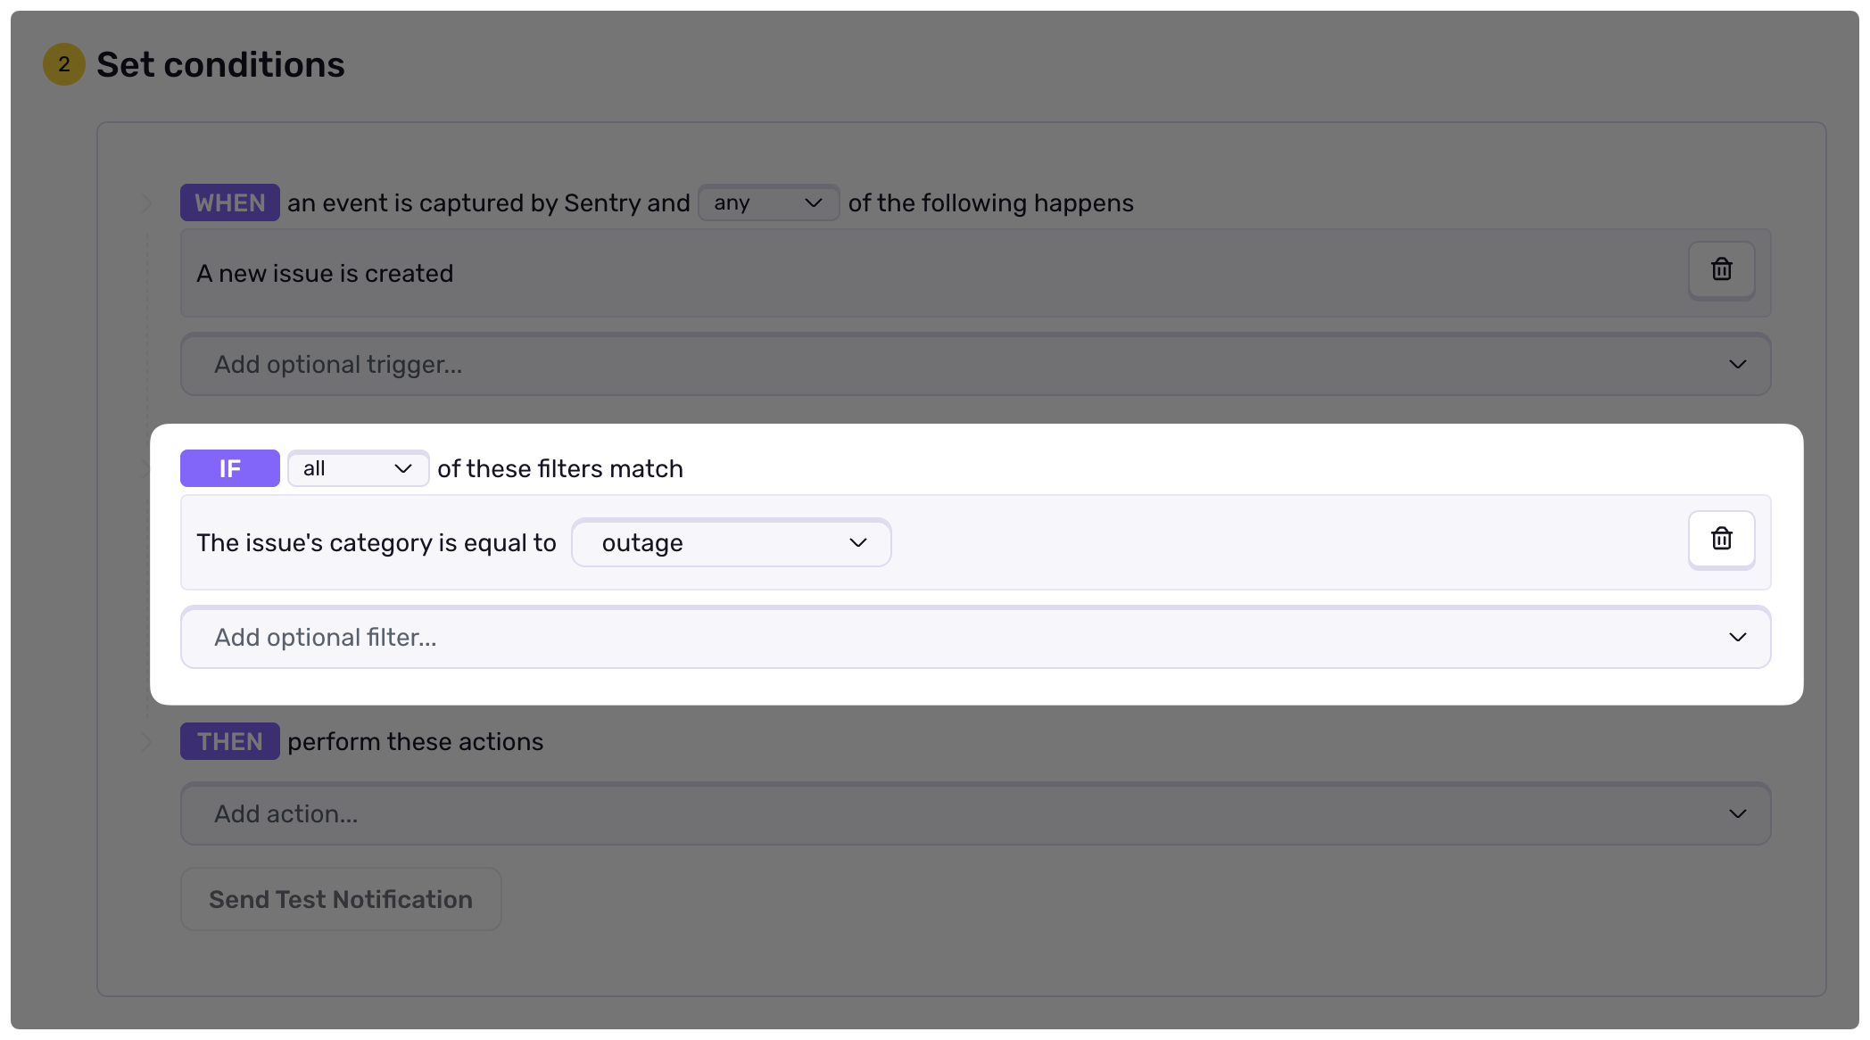Click the chevron on the Add action field

(x=1736, y=813)
